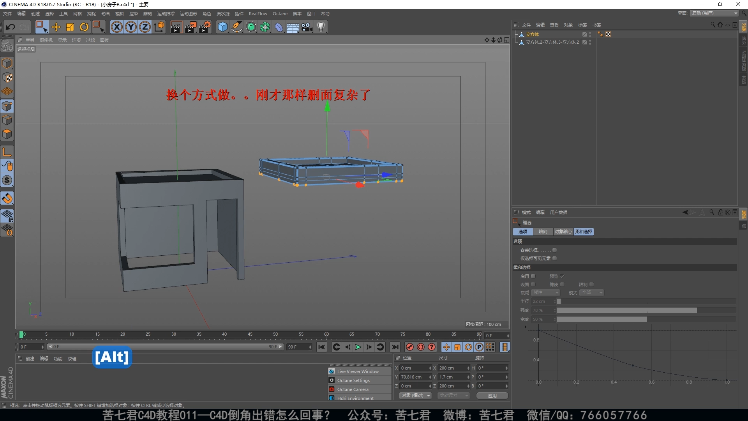Adjust the 半径 22 cm stepper arrows
Viewport: 748px width, 421px height.
click(x=555, y=302)
